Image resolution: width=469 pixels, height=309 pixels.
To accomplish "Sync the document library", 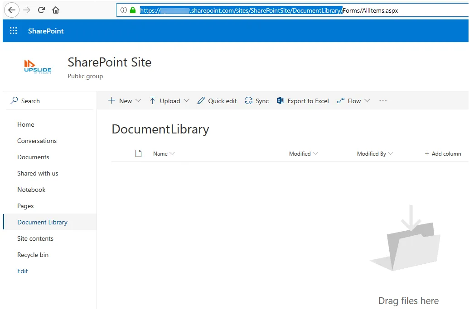I will [256, 101].
